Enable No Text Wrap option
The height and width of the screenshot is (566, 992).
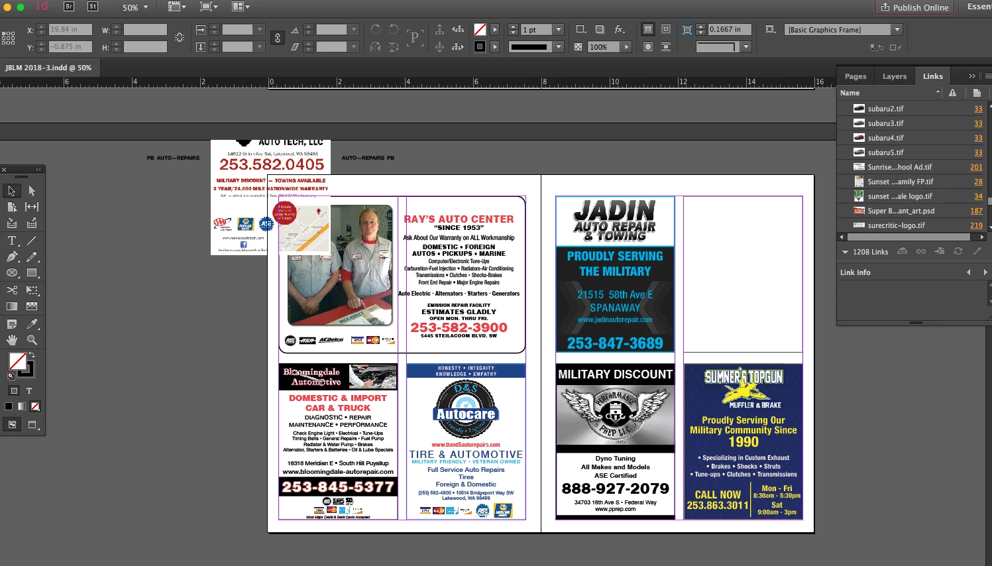647,29
